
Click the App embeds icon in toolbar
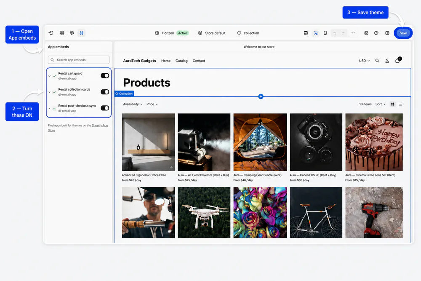(81, 33)
